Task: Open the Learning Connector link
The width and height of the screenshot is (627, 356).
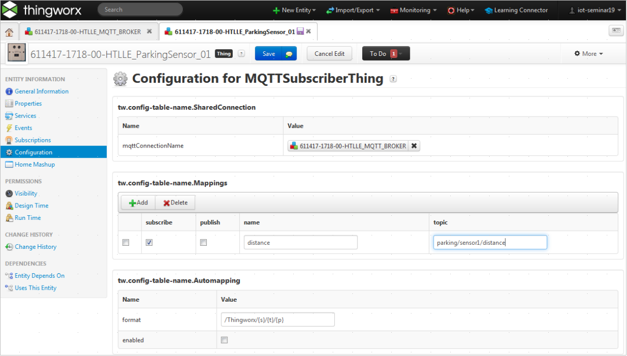Action: (x=516, y=10)
